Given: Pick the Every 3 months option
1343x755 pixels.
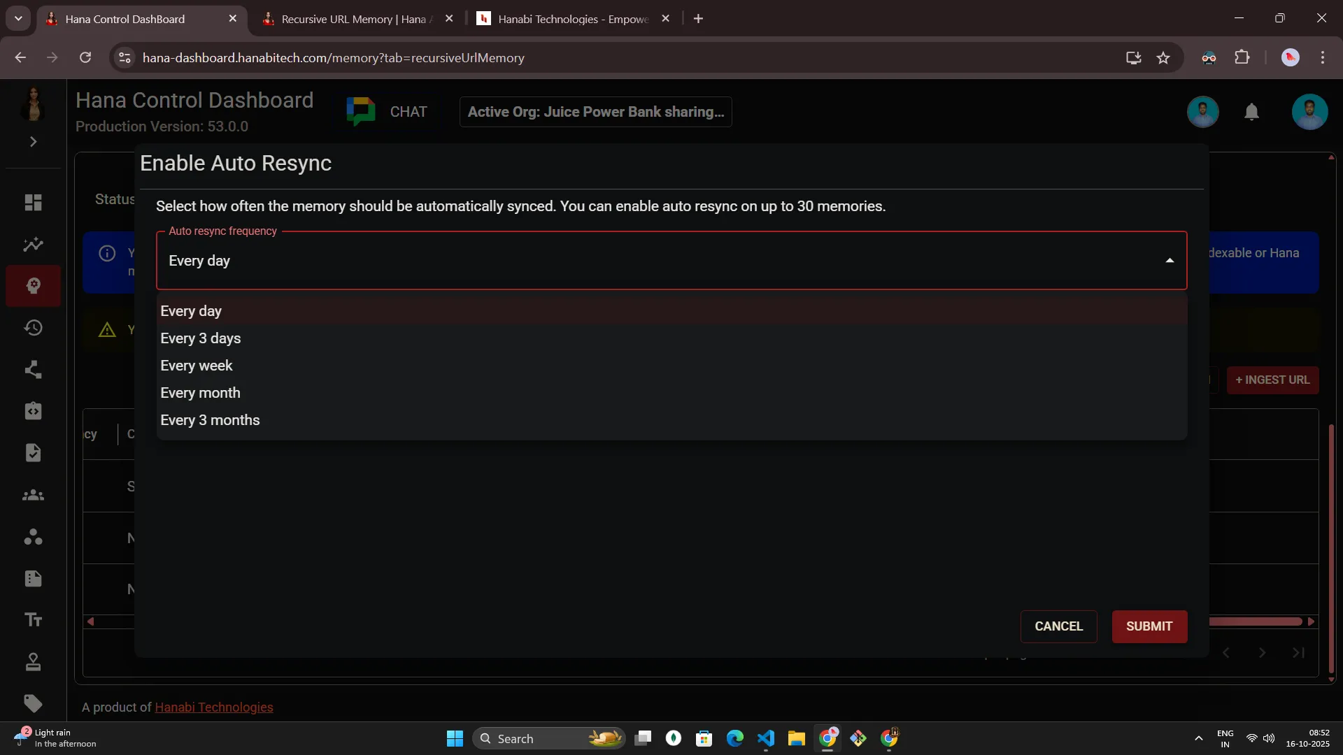Looking at the screenshot, I should [210, 420].
